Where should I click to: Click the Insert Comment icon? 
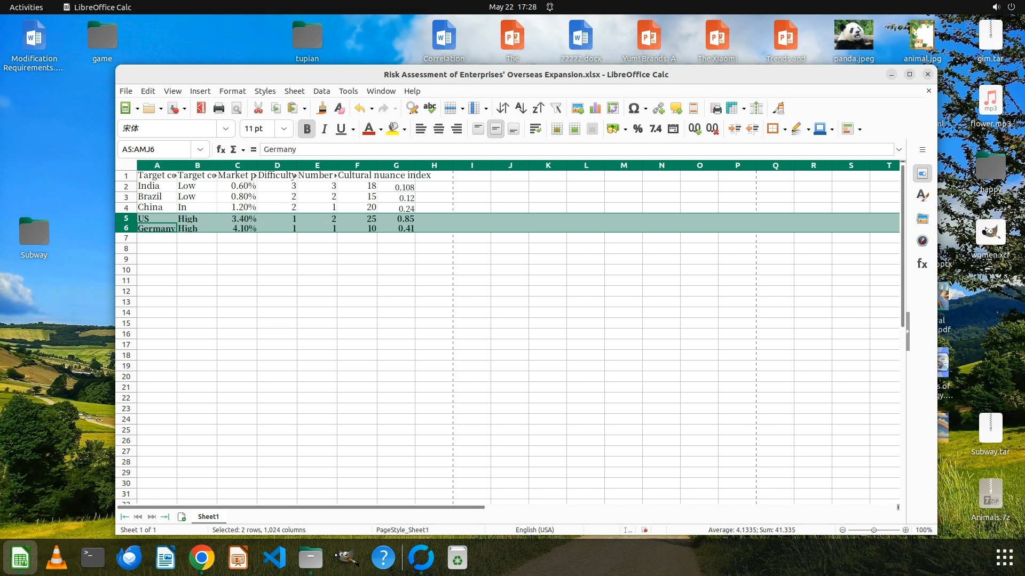point(676,108)
